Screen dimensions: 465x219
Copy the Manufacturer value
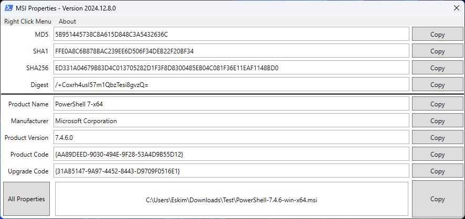click(437, 121)
